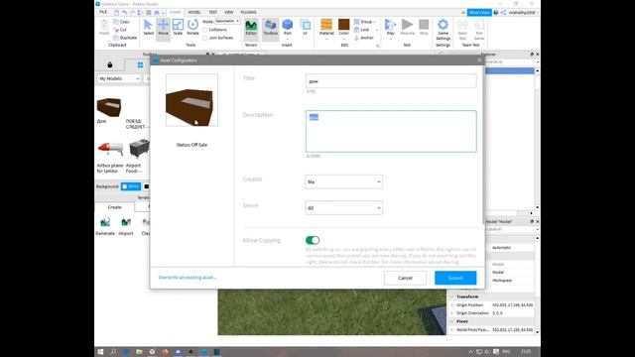
Task: Open Game Settings
Action: (x=444, y=29)
